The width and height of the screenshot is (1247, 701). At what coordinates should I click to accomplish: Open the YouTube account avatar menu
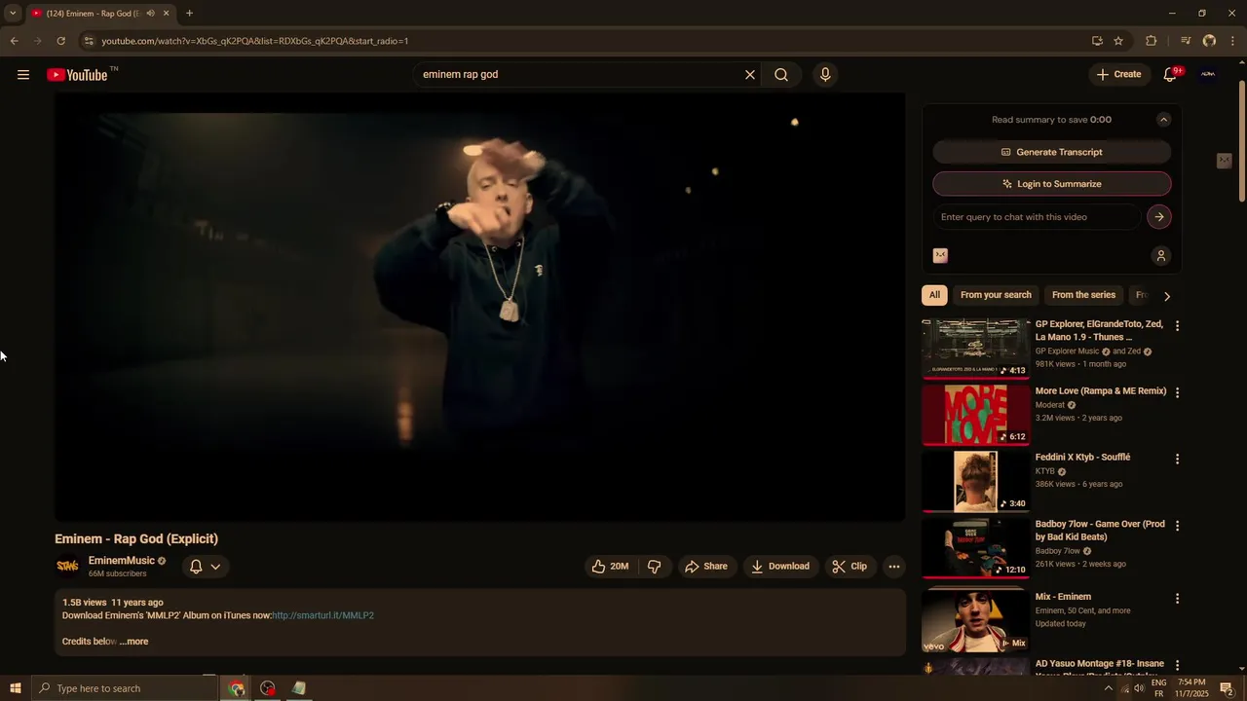1208,74
